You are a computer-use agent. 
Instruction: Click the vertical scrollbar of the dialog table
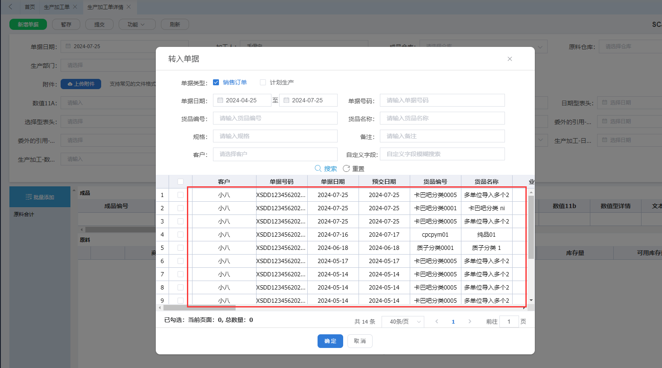click(531, 227)
